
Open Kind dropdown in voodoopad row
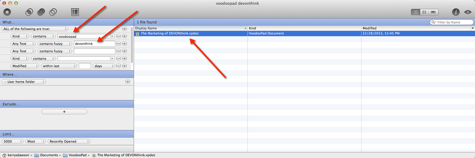(x=20, y=36)
